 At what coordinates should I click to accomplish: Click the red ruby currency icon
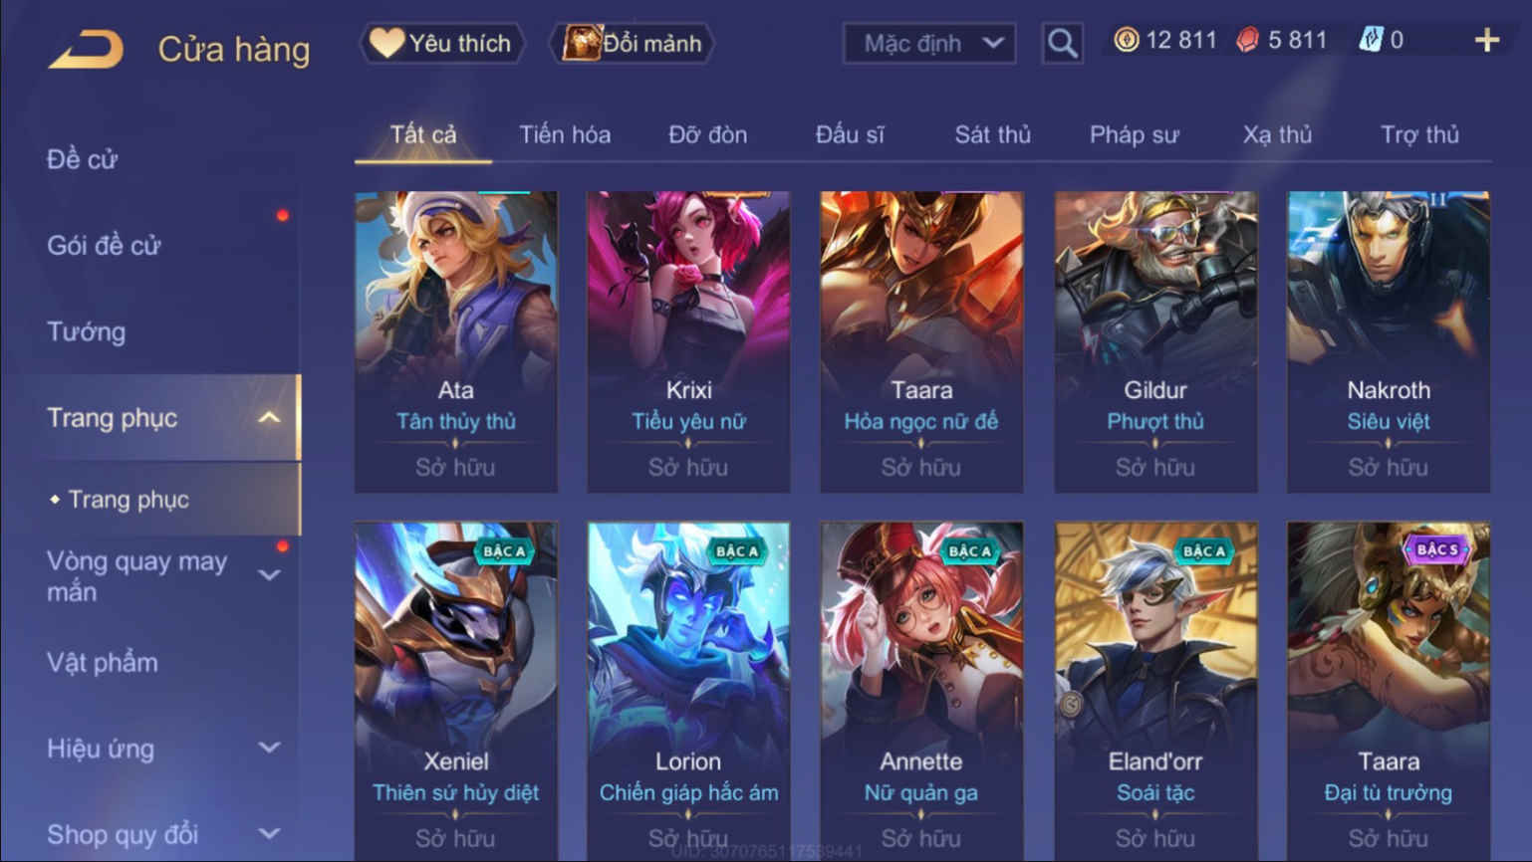(1247, 40)
